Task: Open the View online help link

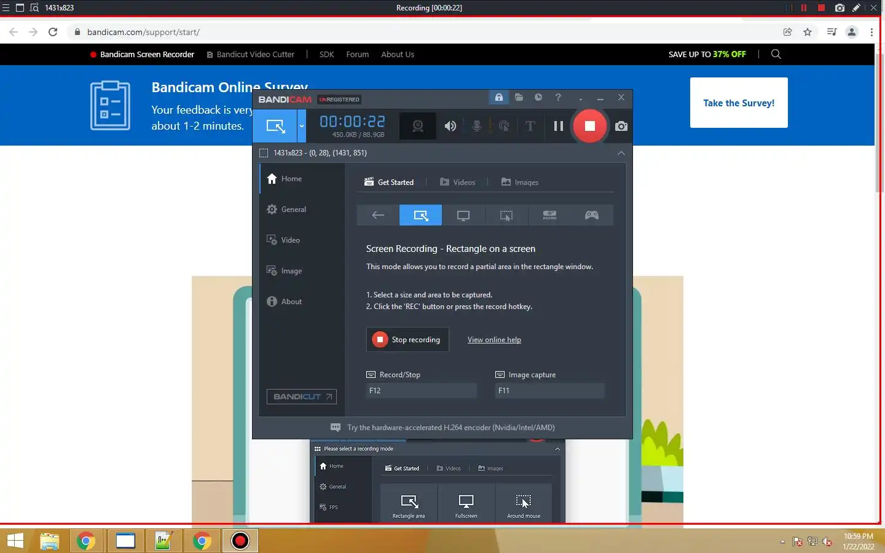Action: tap(494, 340)
